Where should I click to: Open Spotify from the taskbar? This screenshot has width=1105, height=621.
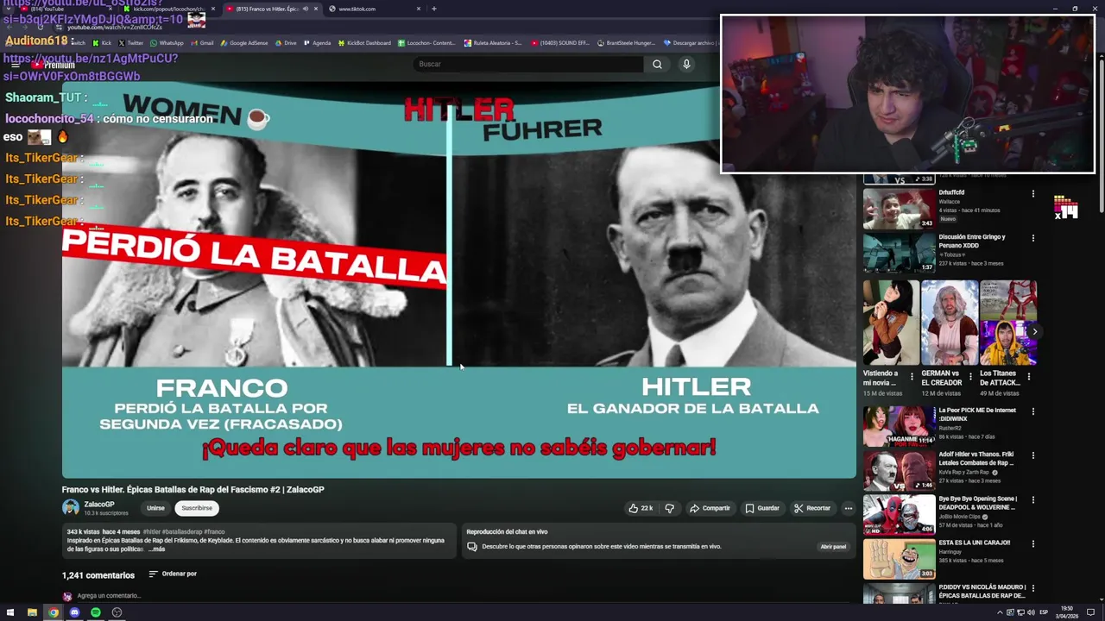click(x=96, y=612)
